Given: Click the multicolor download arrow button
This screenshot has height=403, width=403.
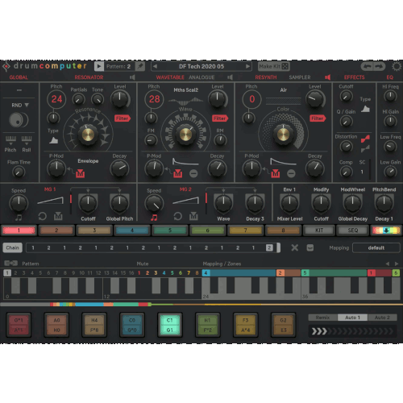Looking at the screenshot, I should (x=386, y=231).
